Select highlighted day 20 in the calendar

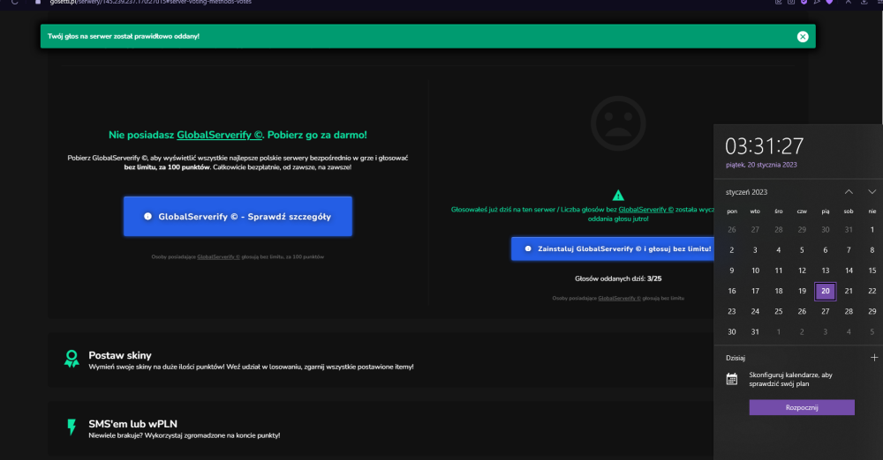point(825,291)
